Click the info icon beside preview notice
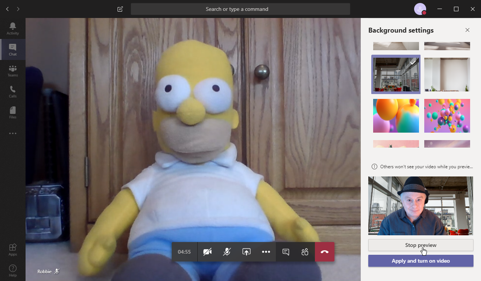The image size is (481, 281). (374, 166)
